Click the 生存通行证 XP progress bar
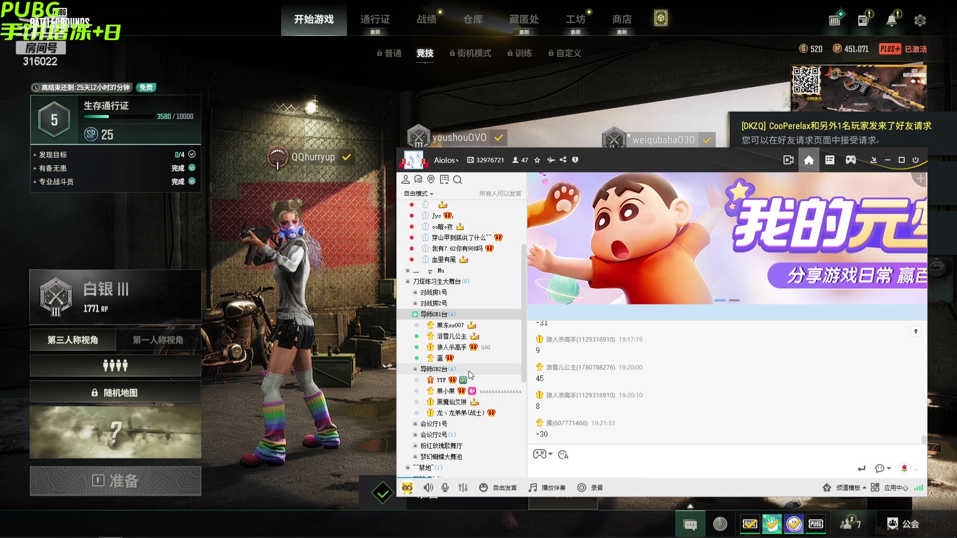Screen dimensions: 957x538 pos(119,117)
